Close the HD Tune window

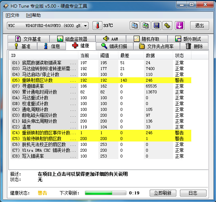click(205, 5)
